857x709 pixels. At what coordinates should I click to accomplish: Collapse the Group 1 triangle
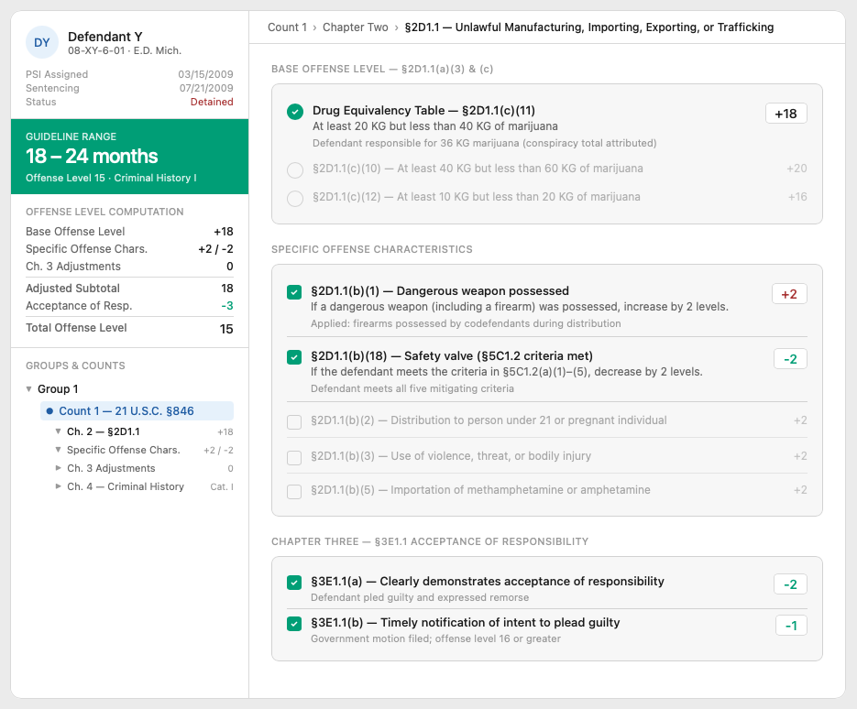tap(29, 389)
